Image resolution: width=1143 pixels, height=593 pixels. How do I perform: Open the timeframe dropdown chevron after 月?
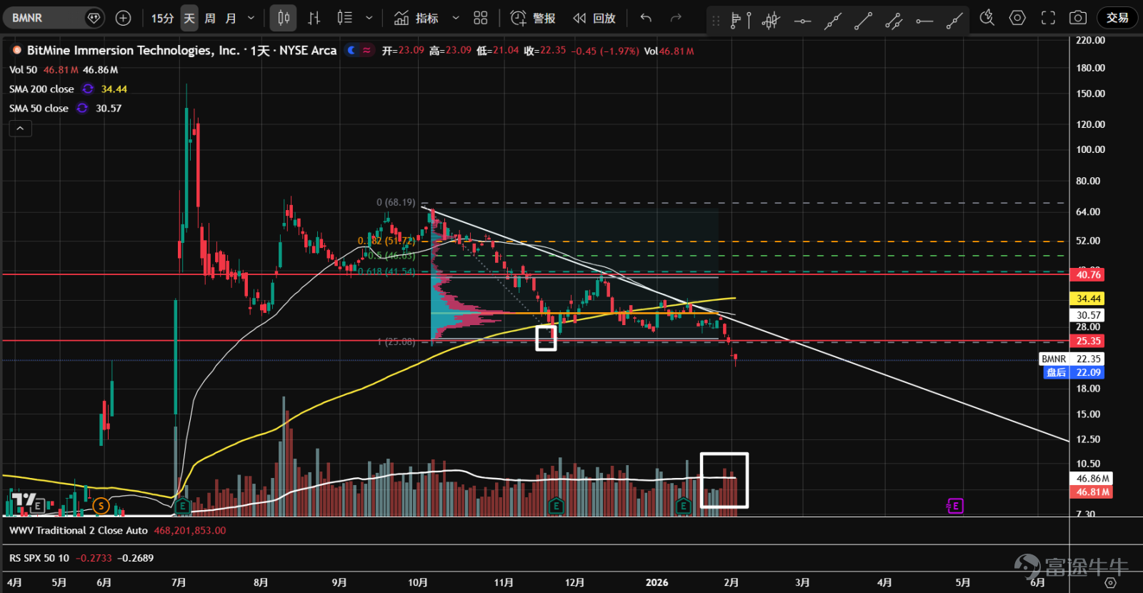coord(251,18)
